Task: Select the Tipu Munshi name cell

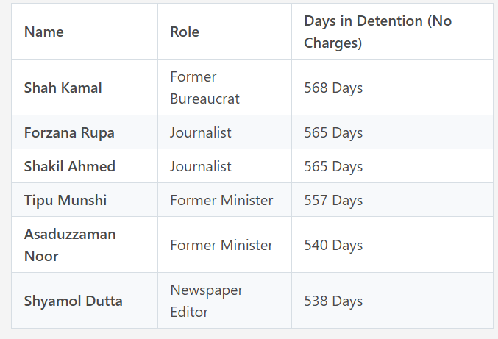Action: 65,200
